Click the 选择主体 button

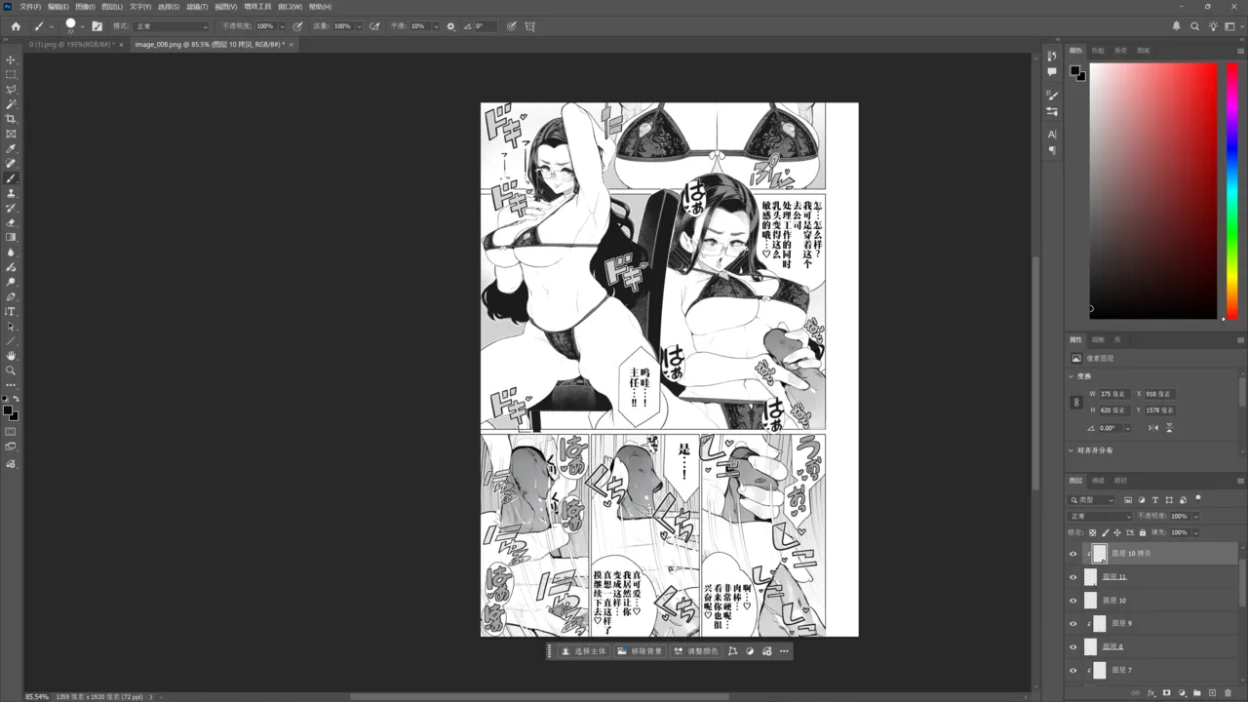click(x=584, y=651)
